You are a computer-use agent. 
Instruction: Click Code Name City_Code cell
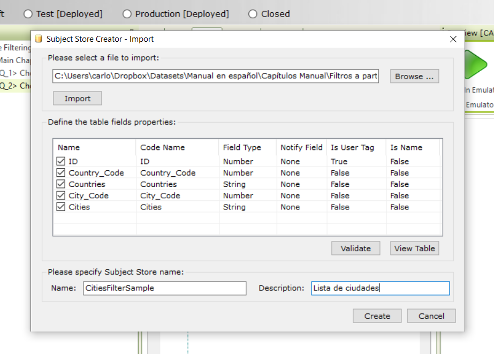click(x=160, y=195)
